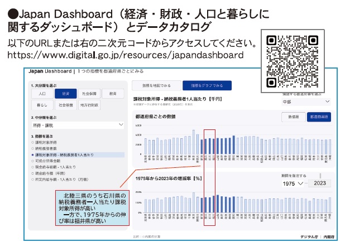Click the 課税対象所得 - 納税義務者1人当たり【千円】 title
Viewport: 345px width, 247px height.
coord(178,99)
